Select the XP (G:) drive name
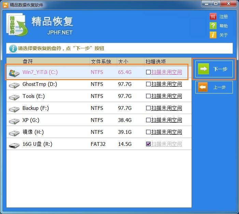Viewport: 239px width, 214px height. (31, 120)
